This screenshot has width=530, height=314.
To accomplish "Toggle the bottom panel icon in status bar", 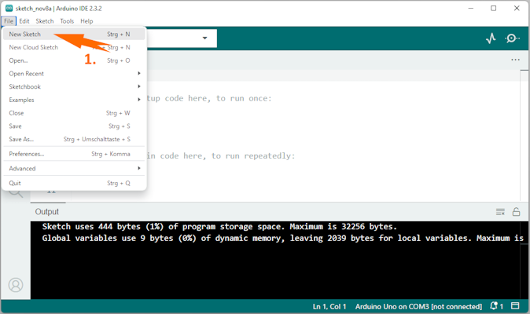I will coord(515,306).
